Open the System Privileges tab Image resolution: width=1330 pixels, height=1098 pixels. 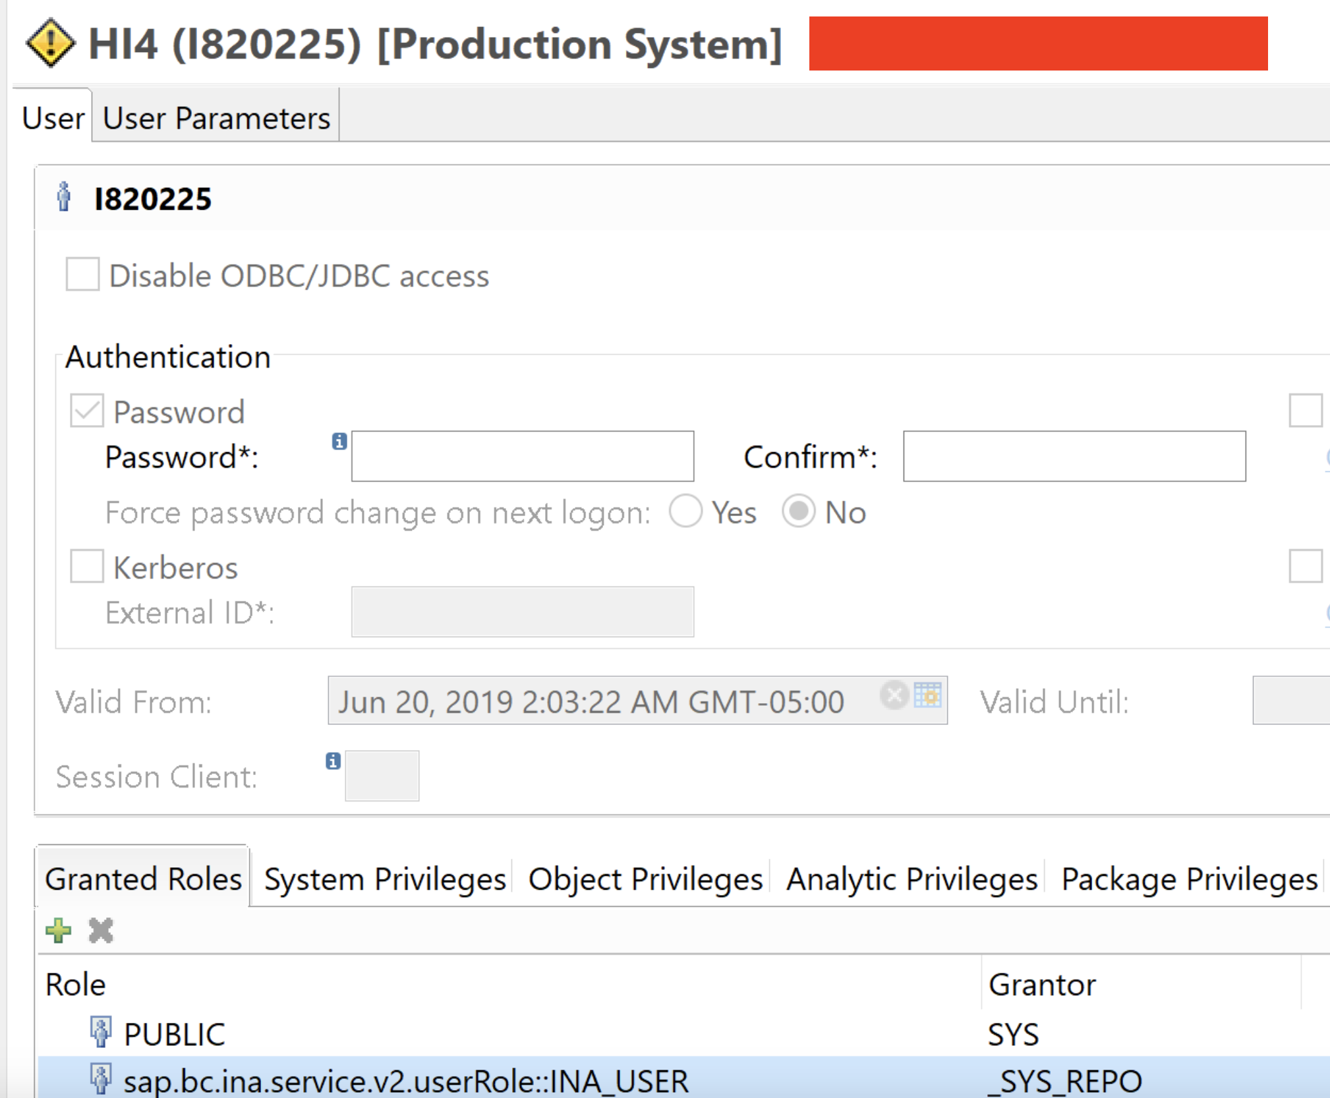[384, 879]
